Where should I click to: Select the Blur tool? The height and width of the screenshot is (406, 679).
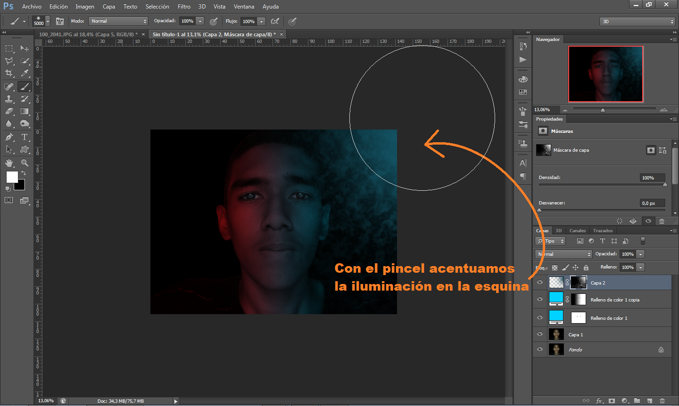coord(9,123)
